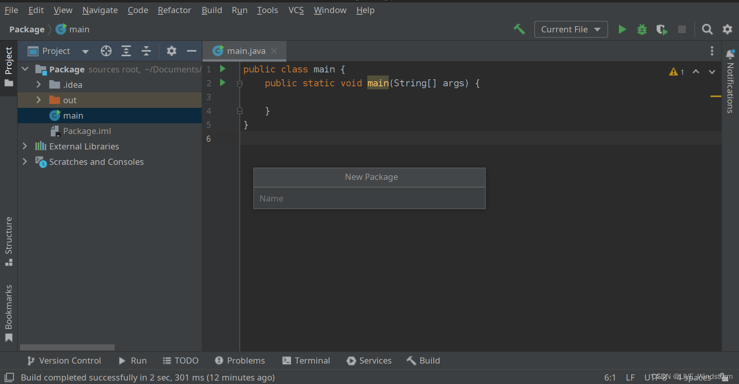The width and height of the screenshot is (739, 384).
Task: Click Package breadcrumb in navigation bar
Action: coord(27,29)
